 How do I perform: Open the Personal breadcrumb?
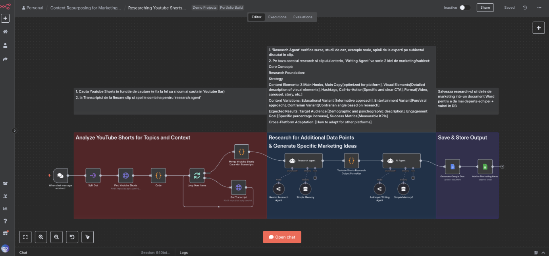pyautogui.click(x=33, y=8)
